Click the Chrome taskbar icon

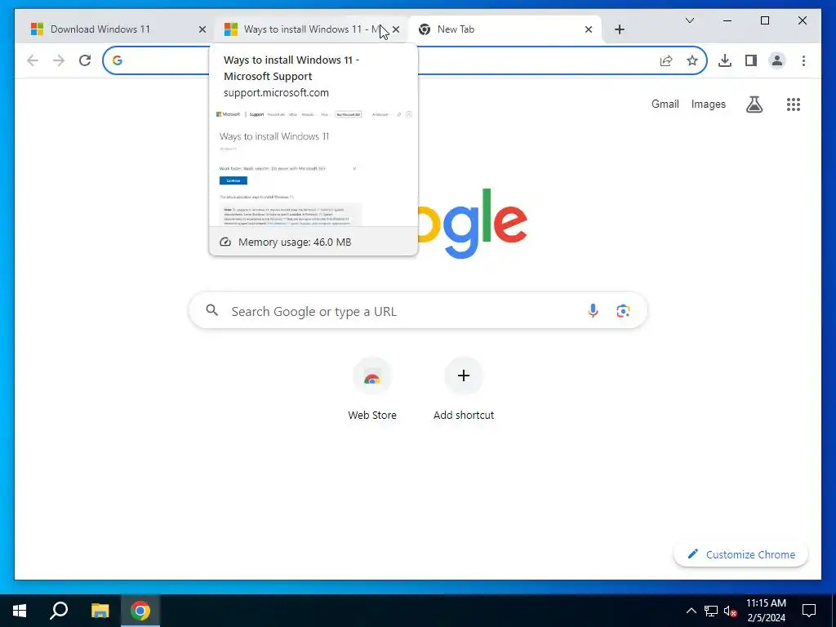coord(140,611)
